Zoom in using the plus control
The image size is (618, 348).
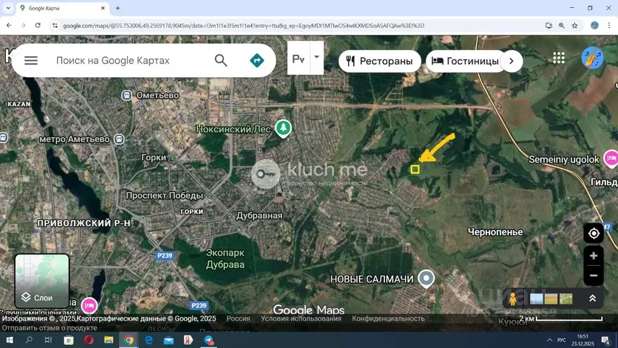(x=593, y=255)
